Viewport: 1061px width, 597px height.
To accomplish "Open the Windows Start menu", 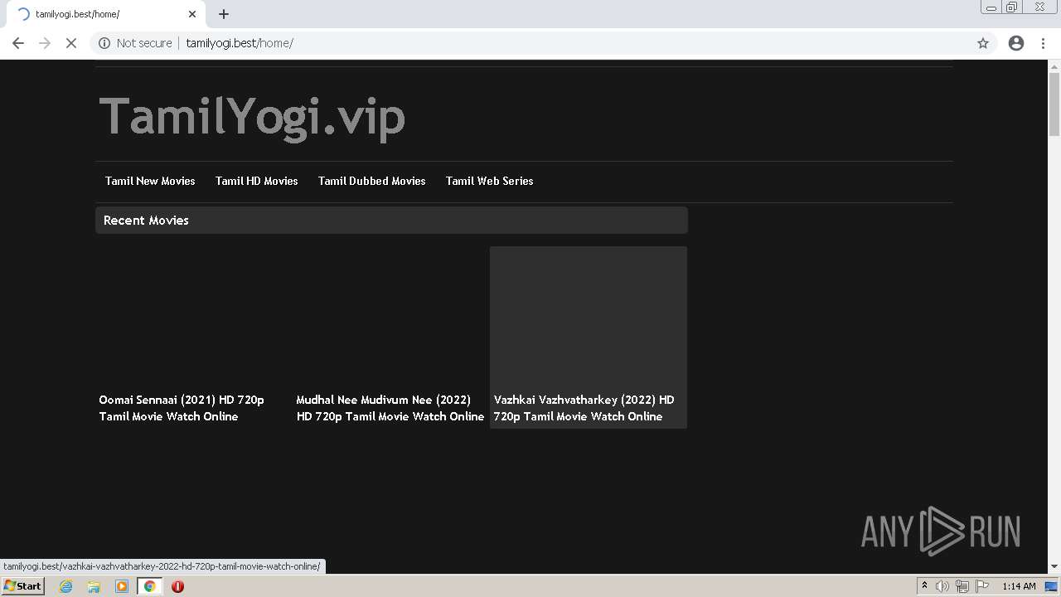I will 22,586.
